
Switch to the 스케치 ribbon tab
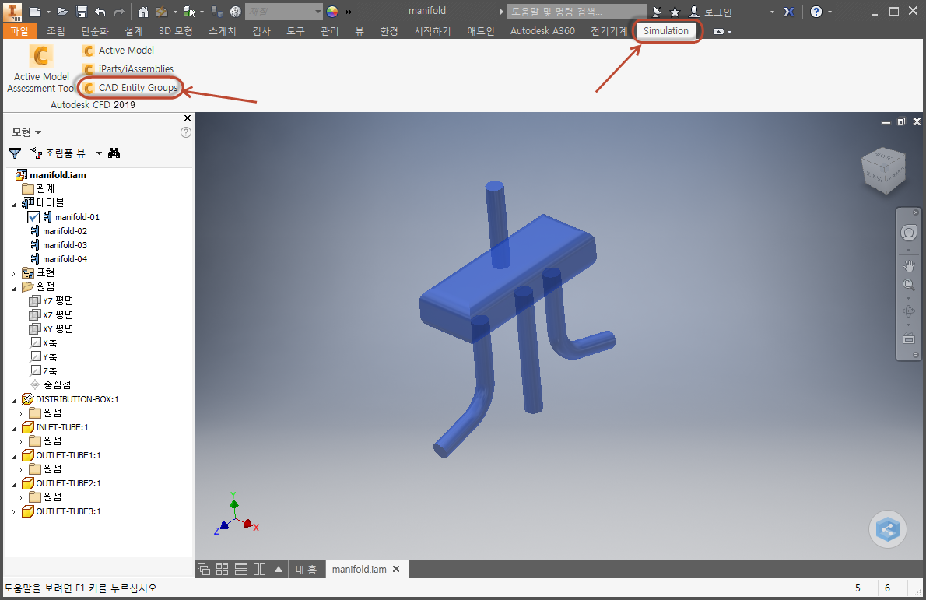click(x=222, y=30)
